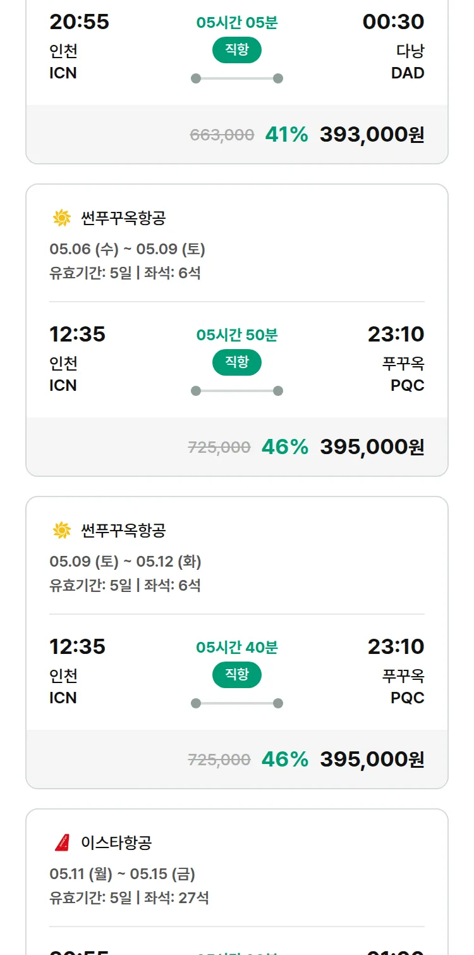This screenshot has width=474, height=955.
Task: Click the route line on the 05시간 50분 flight
Action: [x=237, y=391]
